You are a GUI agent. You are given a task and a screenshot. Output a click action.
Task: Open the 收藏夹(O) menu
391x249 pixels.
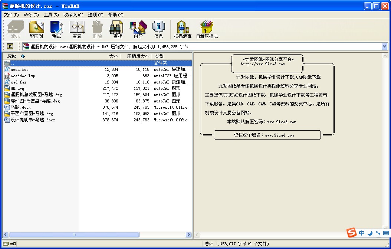(73, 15)
